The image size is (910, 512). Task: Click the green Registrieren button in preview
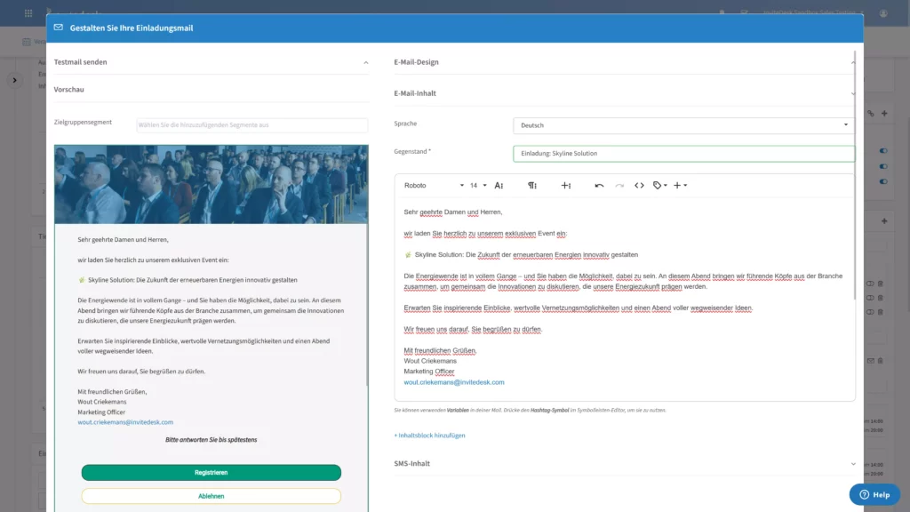click(x=212, y=473)
